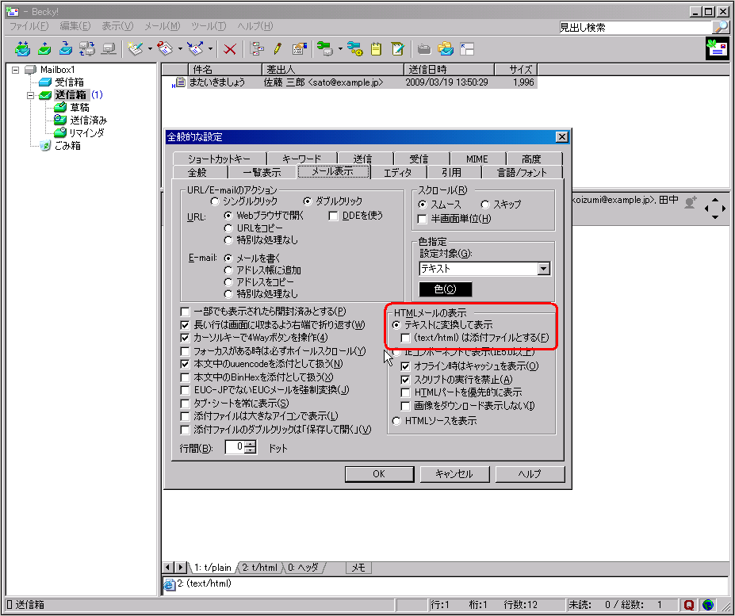
Task: Click the メモ tab button below message
Action: (358, 568)
